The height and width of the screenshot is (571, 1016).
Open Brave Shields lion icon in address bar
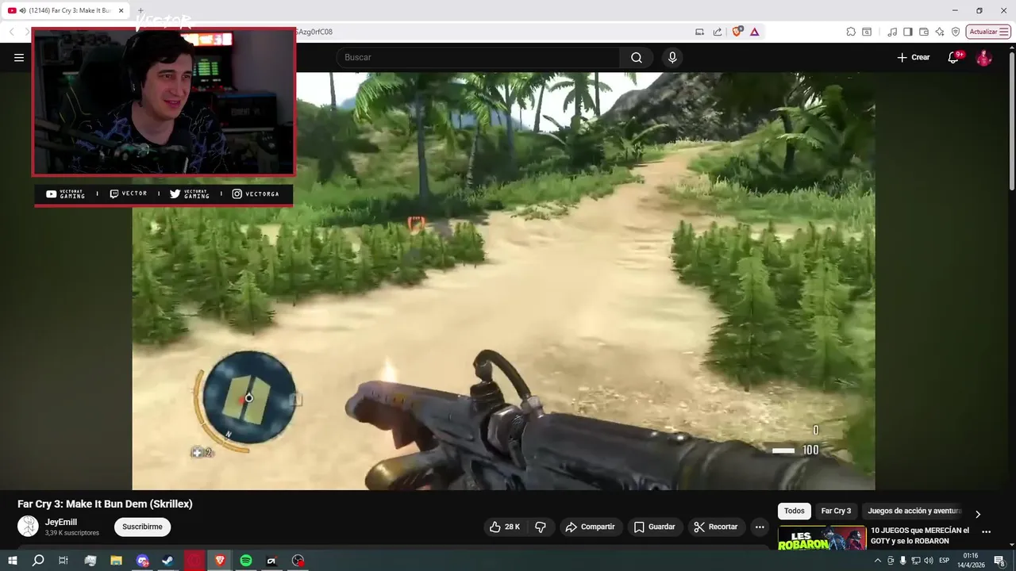coord(737,32)
